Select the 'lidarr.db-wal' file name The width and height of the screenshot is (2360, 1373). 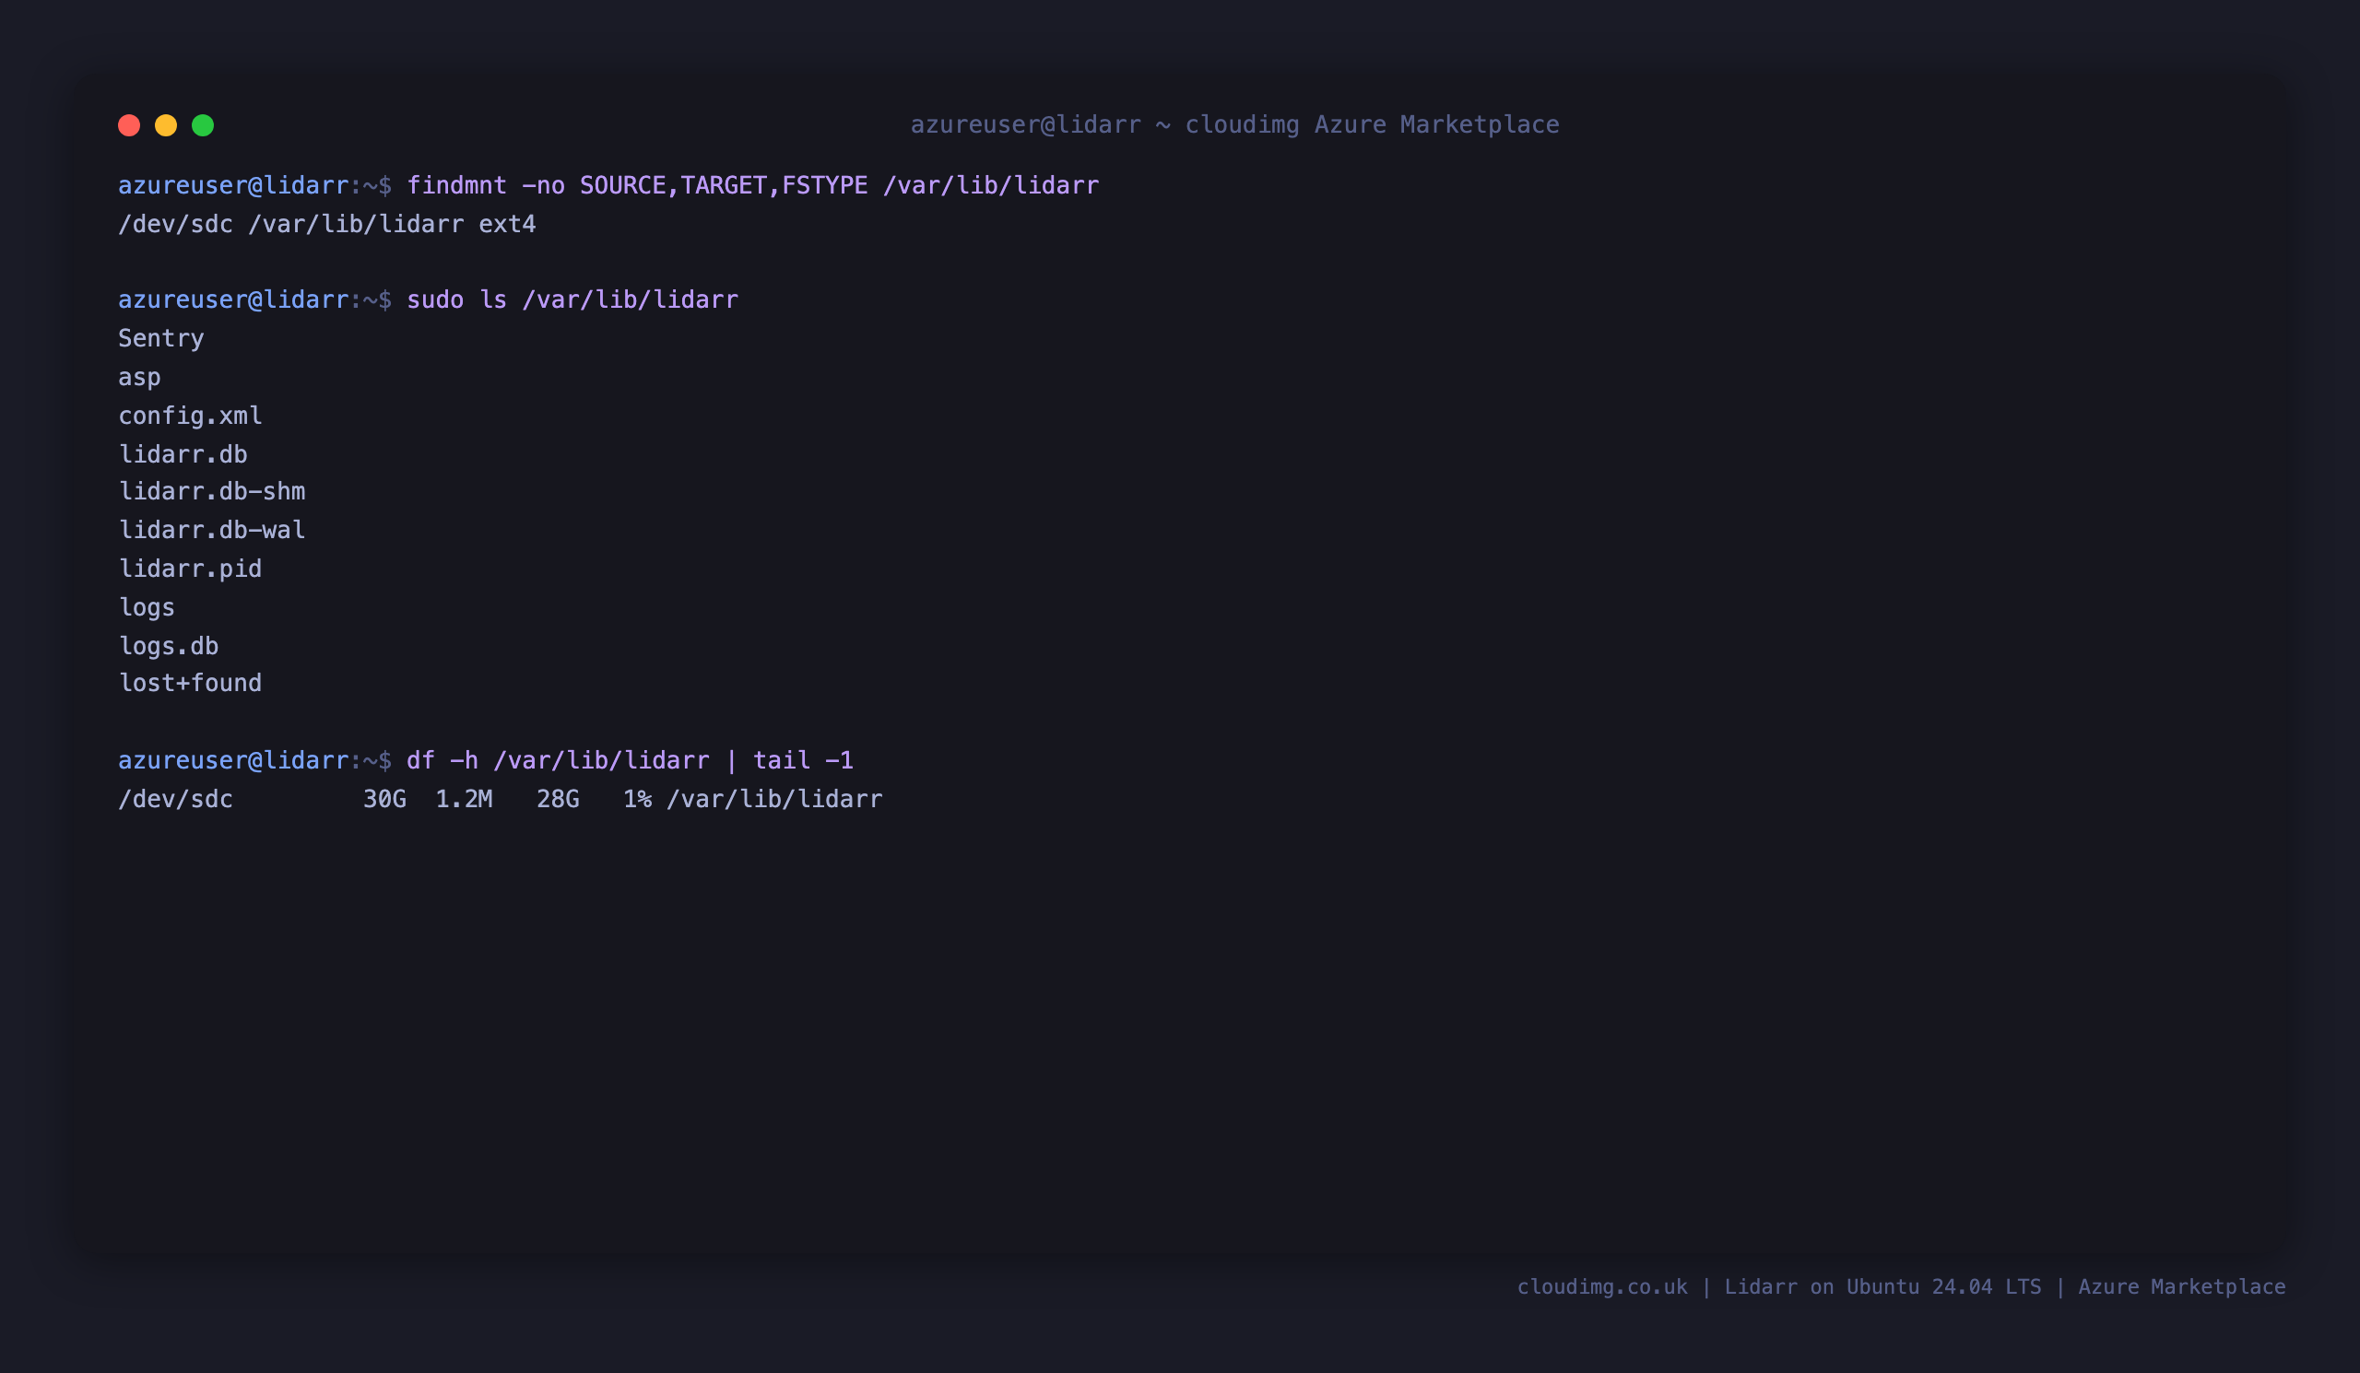tap(212, 530)
